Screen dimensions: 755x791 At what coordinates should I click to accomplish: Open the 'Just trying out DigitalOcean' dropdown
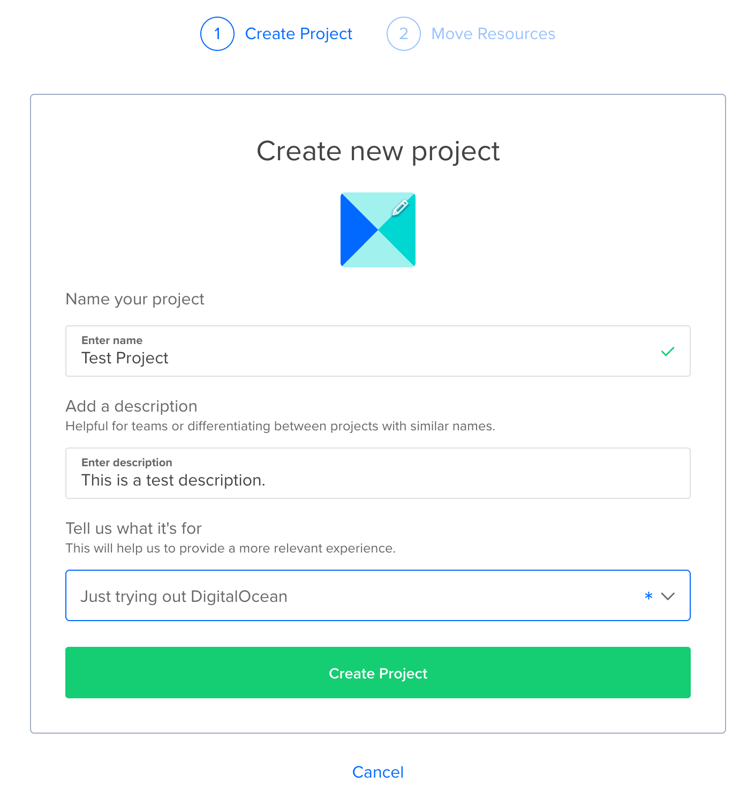(x=353, y=596)
